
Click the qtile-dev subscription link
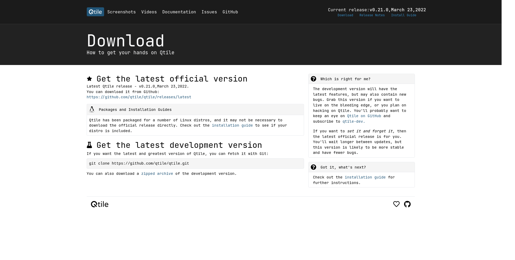353,121
